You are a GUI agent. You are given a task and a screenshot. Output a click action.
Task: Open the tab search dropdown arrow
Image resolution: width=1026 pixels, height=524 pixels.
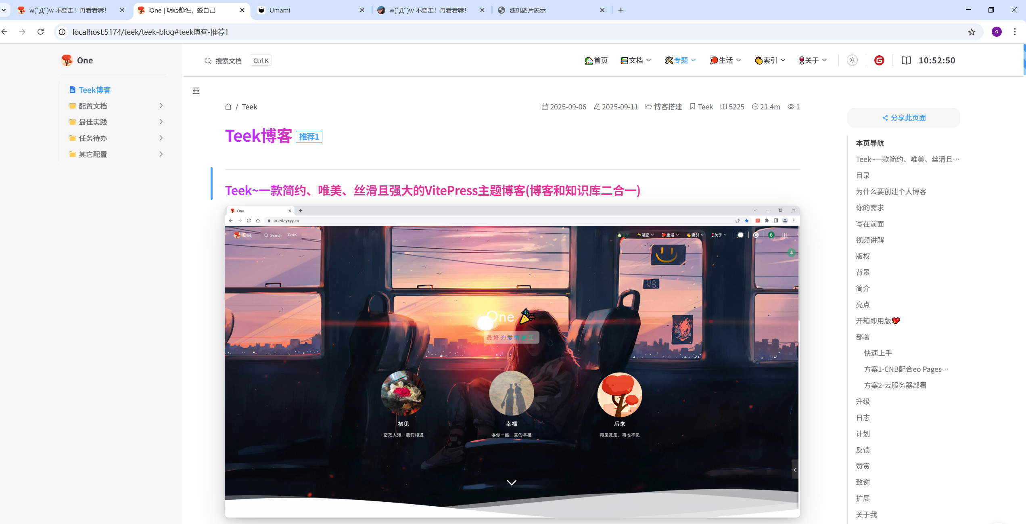[4, 10]
